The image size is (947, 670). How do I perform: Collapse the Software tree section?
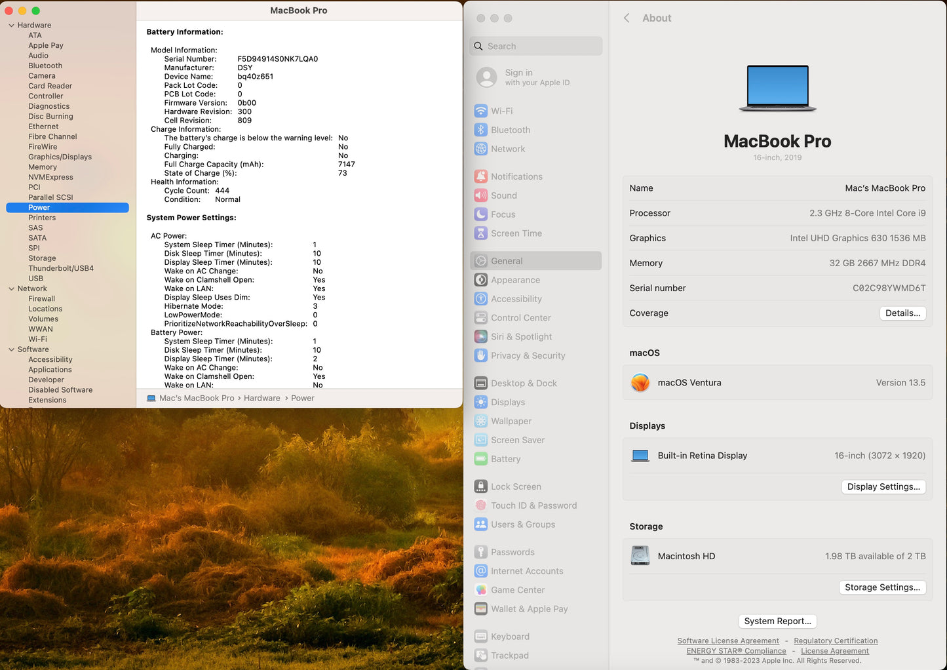[11, 350]
